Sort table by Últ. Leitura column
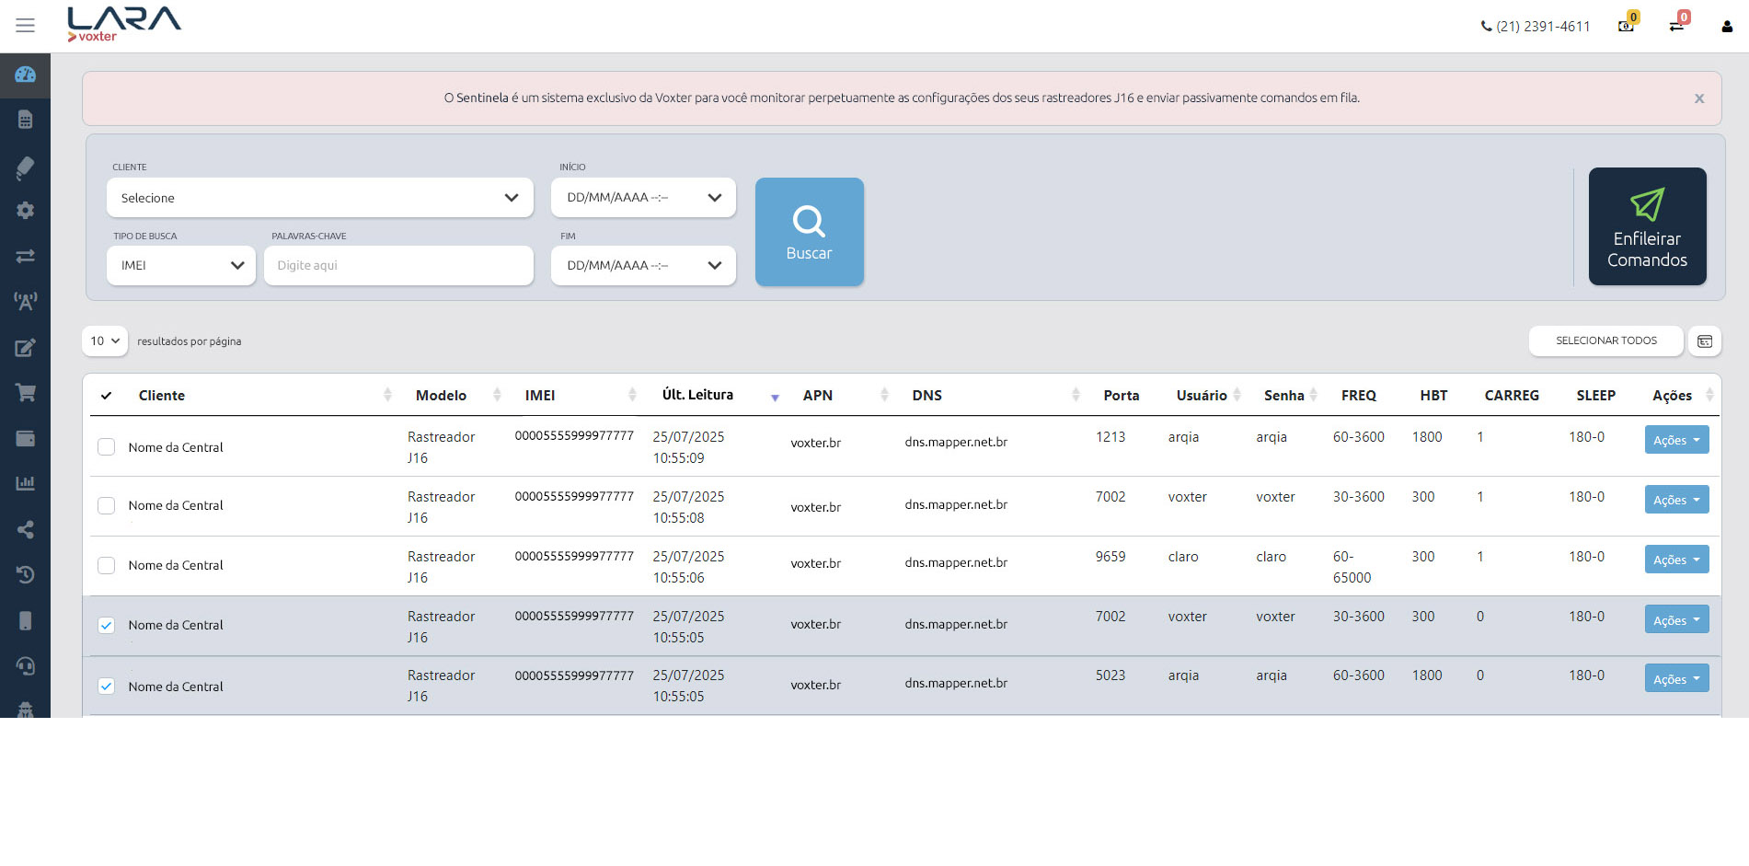The height and width of the screenshot is (866, 1749). 697,395
